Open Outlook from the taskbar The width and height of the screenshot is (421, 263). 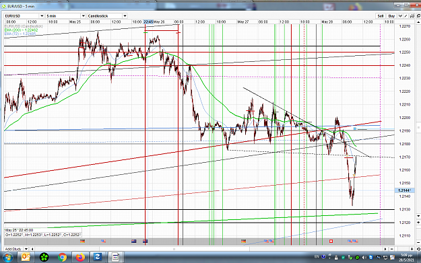point(26,258)
